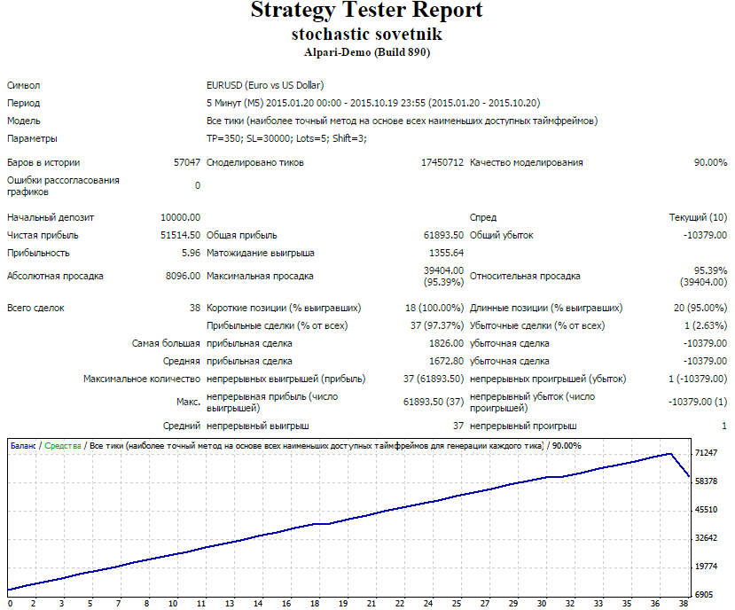The image size is (735, 610).
Task: Click bars in history value '57047'
Action: [x=187, y=163]
